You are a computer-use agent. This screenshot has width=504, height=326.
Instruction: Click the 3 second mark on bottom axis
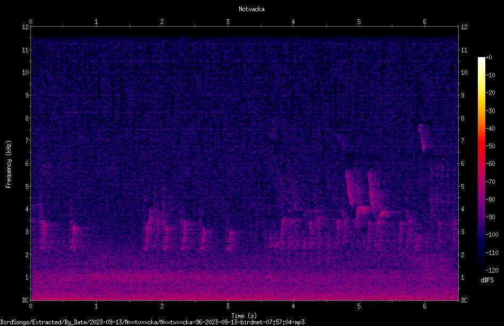point(227,306)
